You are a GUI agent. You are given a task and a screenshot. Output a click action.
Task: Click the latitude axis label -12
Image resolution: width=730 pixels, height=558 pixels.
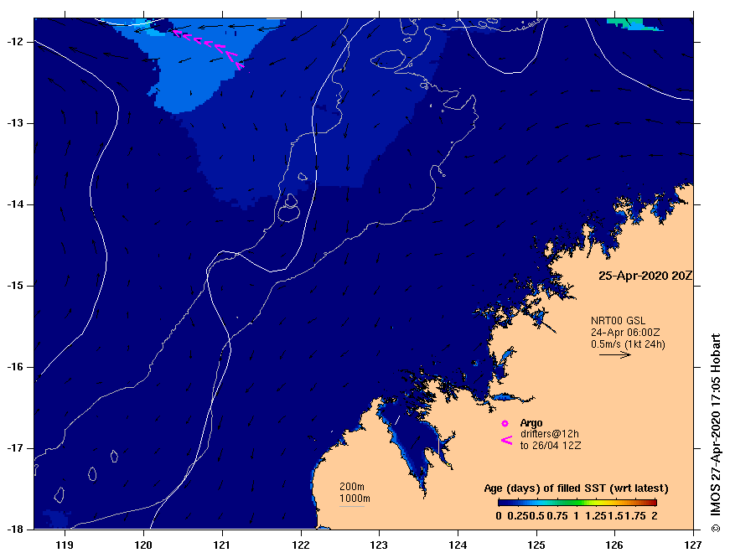pyautogui.click(x=15, y=42)
